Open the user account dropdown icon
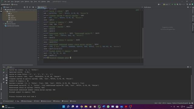The width and height of the screenshot is (194, 109). click(159, 4)
